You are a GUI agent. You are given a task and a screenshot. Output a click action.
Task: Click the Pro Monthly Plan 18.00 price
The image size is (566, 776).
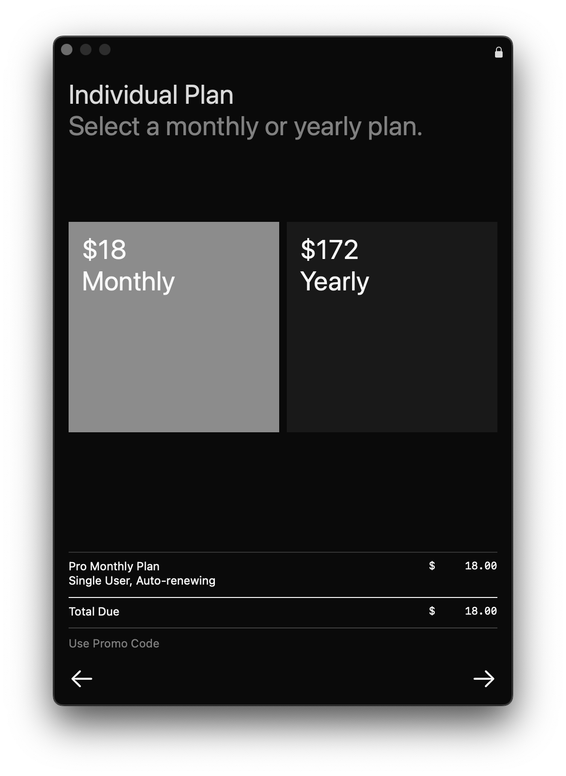pos(481,566)
